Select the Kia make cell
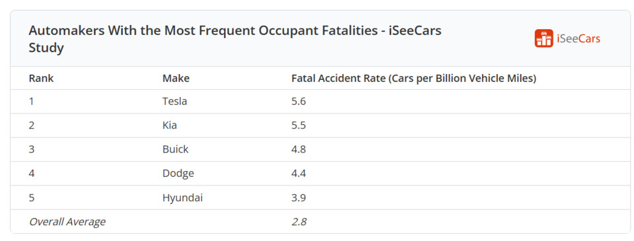Viewport: 634px width, 241px height. pyautogui.click(x=170, y=125)
